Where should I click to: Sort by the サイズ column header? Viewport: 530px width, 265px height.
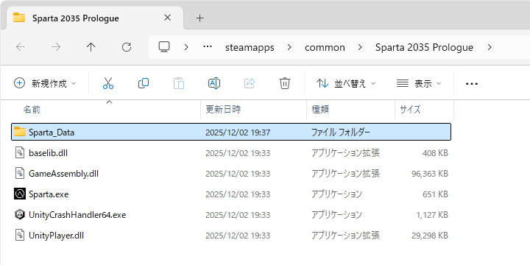pos(424,109)
